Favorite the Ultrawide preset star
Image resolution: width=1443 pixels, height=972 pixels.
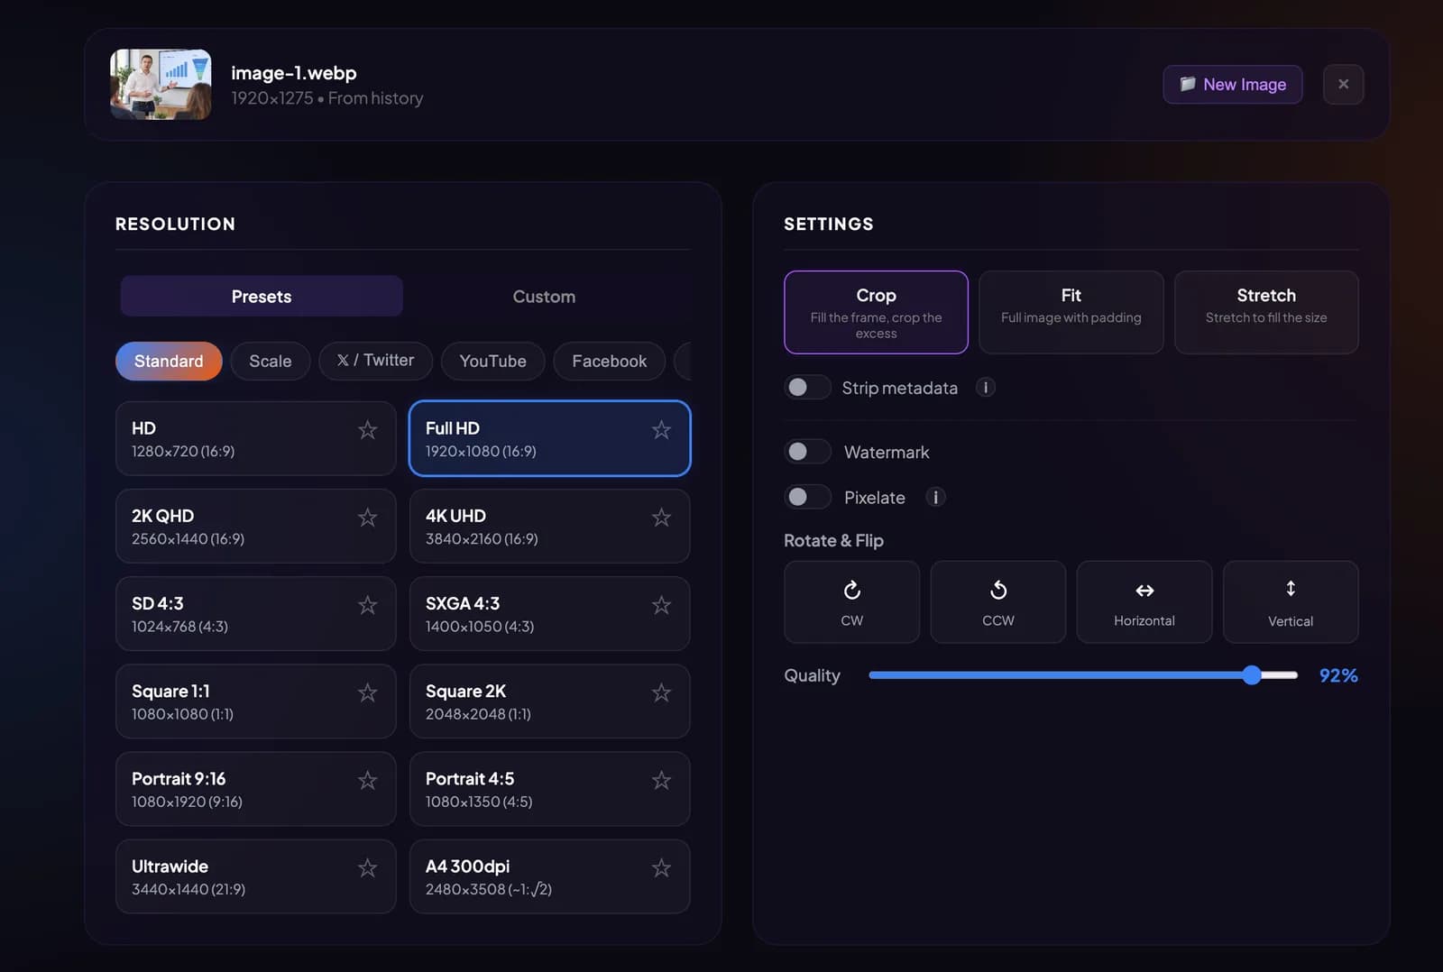(x=367, y=867)
